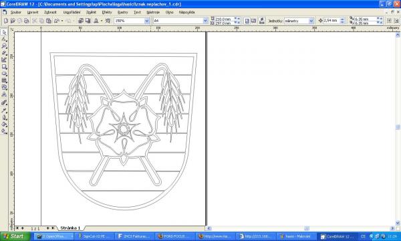Viewport: 401px width, 241px height.
Task: Click the Windows Start button
Action: click(x=15, y=236)
